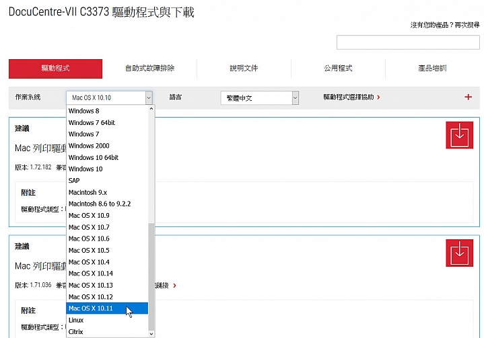The width and height of the screenshot is (484, 338).
Task: Expand filters with the red plus icon
Action: point(468,97)
